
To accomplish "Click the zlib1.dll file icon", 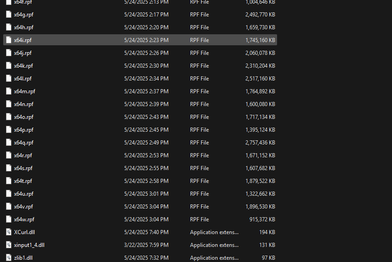I will [x=8, y=258].
